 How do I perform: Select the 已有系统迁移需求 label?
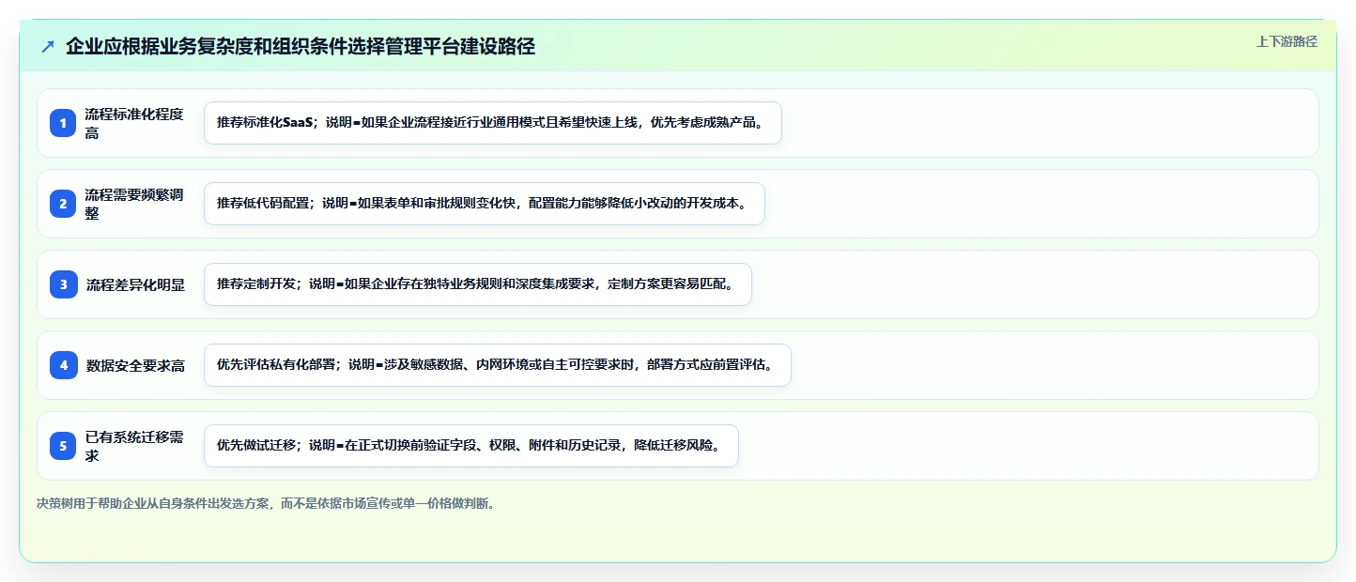click(134, 446)
